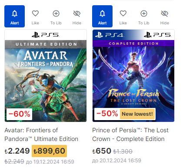The image size is (186, 168).
Task: Open the Avatar Ultimate Edition cover image
Action: pos(46,81)
